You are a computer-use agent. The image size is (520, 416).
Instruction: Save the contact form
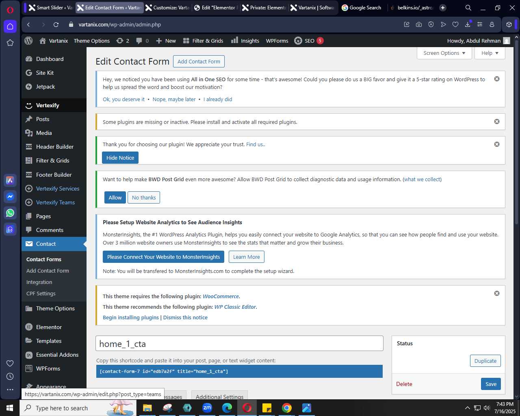pyautogui.click(x=491, y=384)
